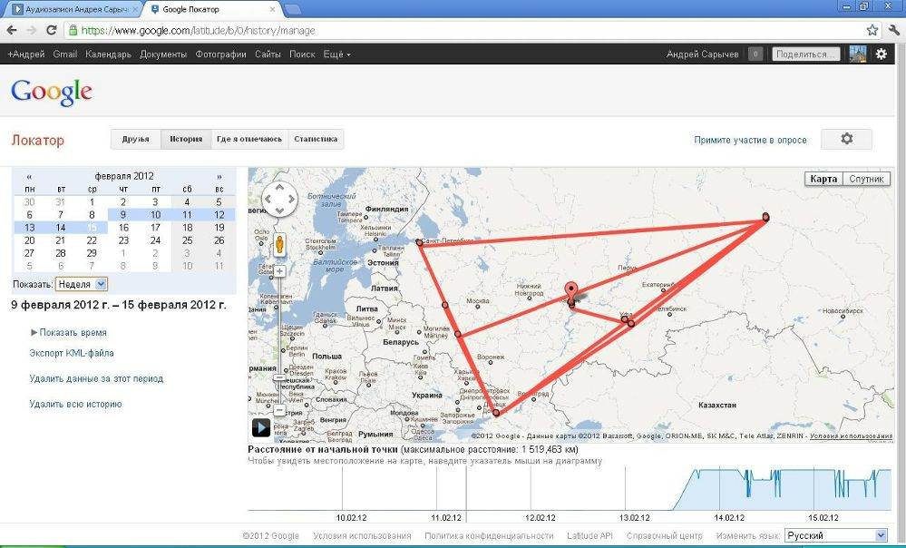Select February 15 in the calendar
The width and height of the screenshot is (906, 548).
coord(92,228)
